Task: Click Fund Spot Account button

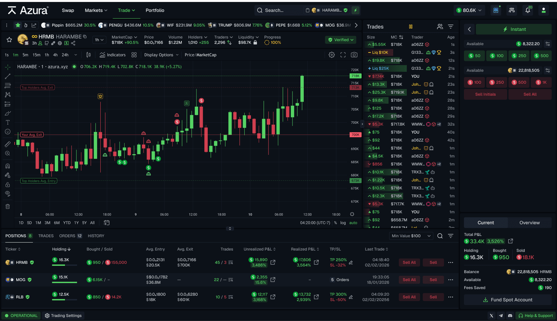Action: 507,300
